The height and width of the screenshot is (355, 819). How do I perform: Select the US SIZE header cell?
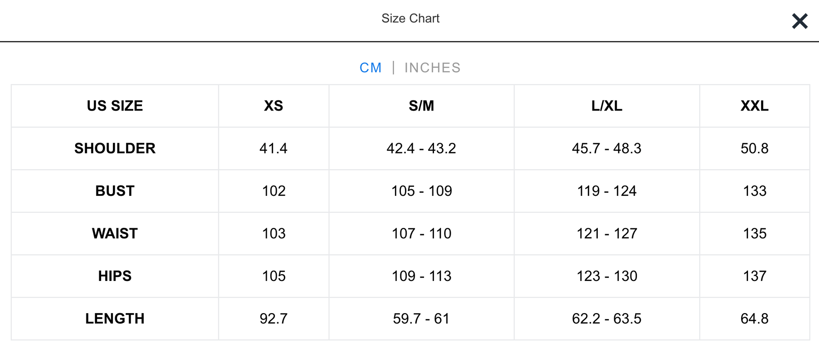point(115,106)
